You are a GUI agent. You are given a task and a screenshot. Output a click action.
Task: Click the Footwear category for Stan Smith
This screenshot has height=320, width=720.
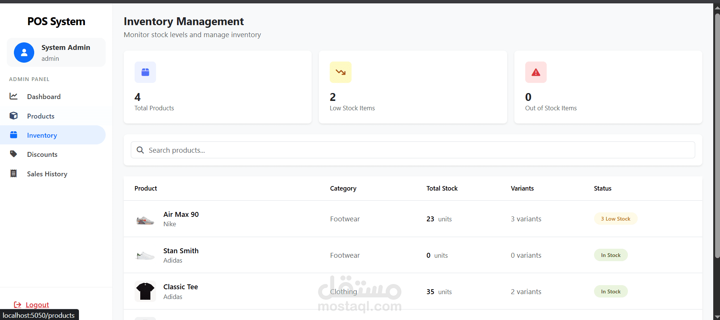pos(345,255)
